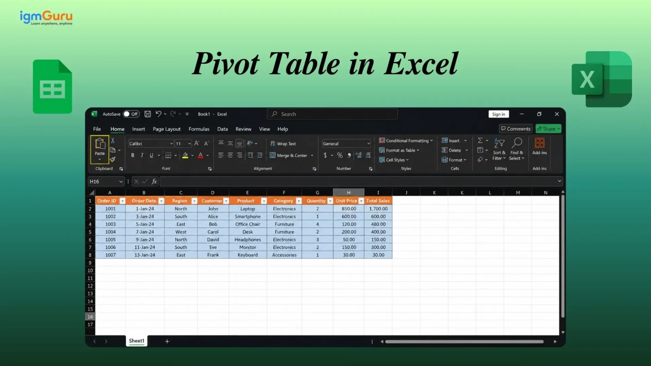This screenshot has width=651, height=366.
Task: Click the Format Painter brush icon
Action: 113,160
